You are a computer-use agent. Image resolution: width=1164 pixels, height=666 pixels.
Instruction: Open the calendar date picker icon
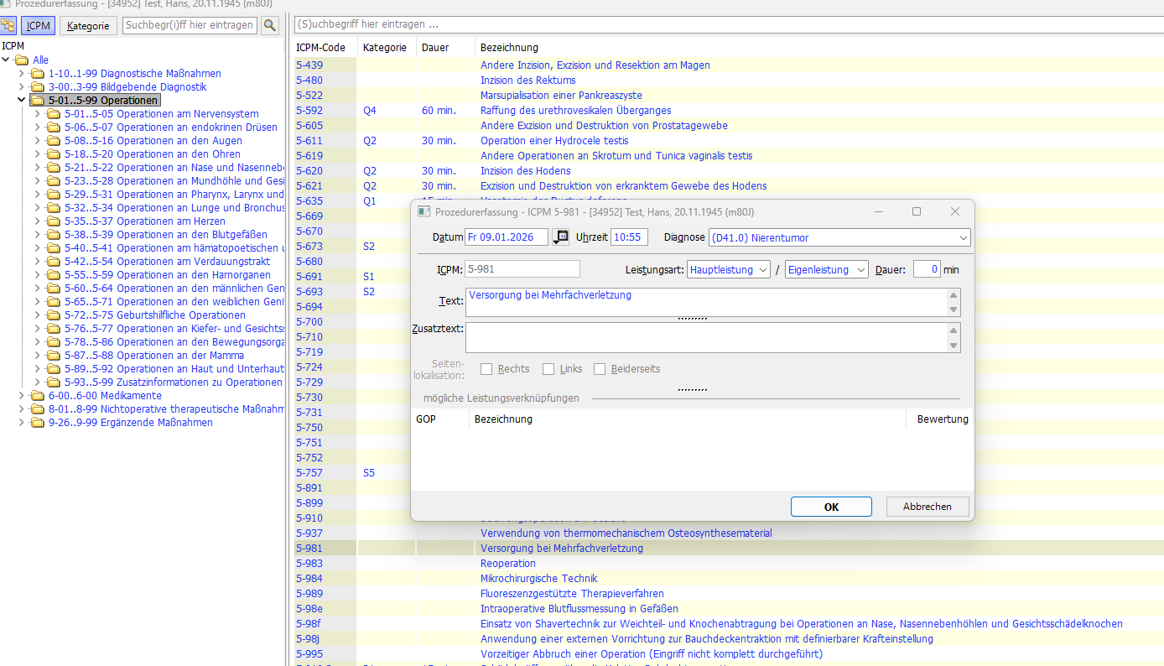click(560, 237)
